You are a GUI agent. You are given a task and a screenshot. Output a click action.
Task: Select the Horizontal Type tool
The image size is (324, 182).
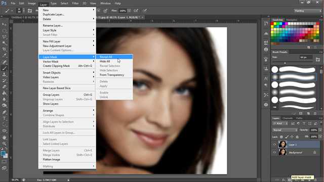[x=4, y=118]
